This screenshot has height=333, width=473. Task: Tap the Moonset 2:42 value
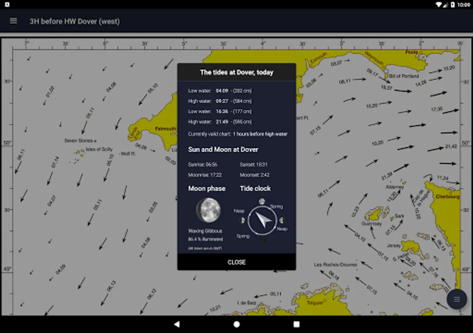pyautogui.click(x=255, y=175)
